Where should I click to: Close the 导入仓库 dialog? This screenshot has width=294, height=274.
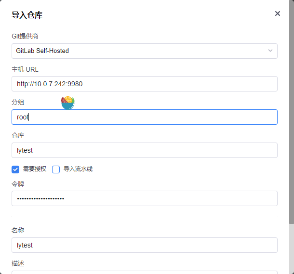point(278,13)
